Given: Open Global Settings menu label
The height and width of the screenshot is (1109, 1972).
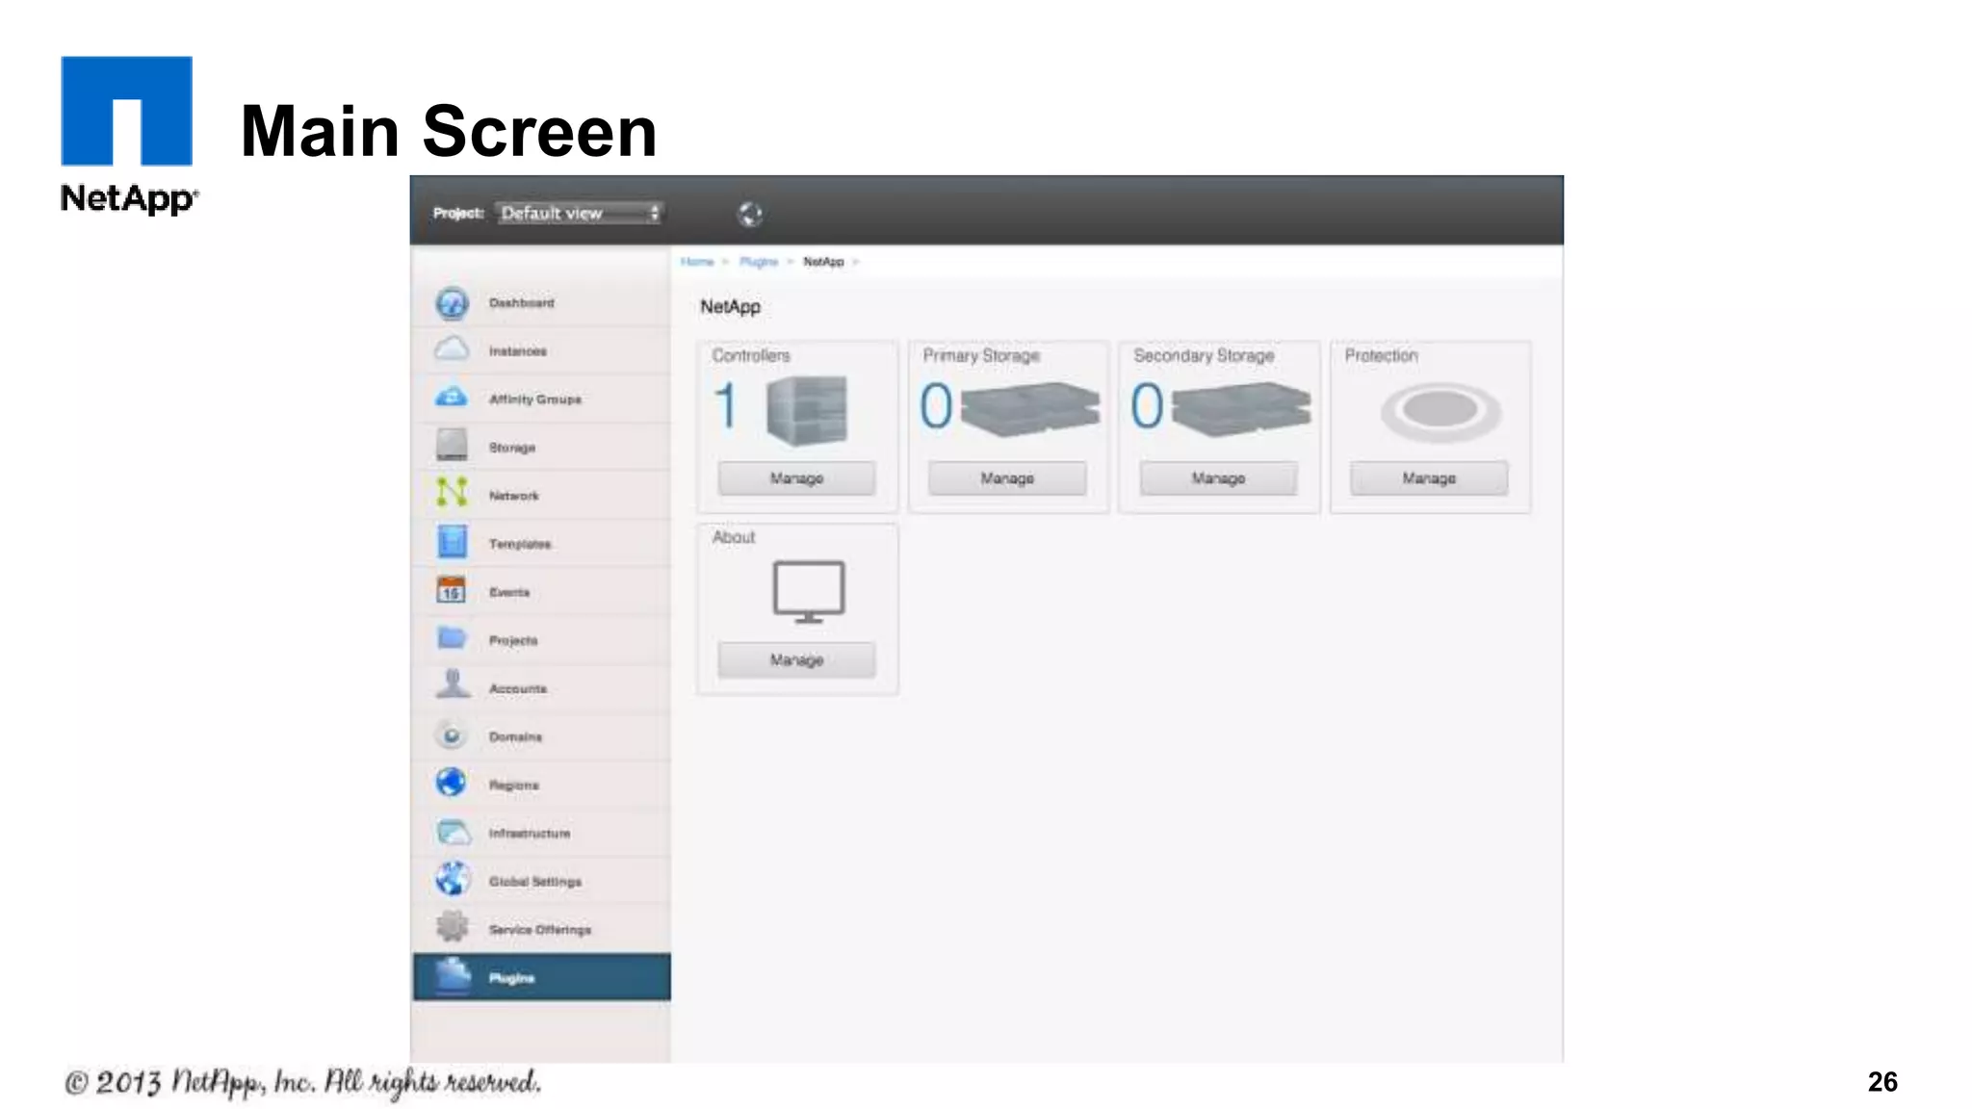Looking at the screenshot, I should (x=535, y=881).
